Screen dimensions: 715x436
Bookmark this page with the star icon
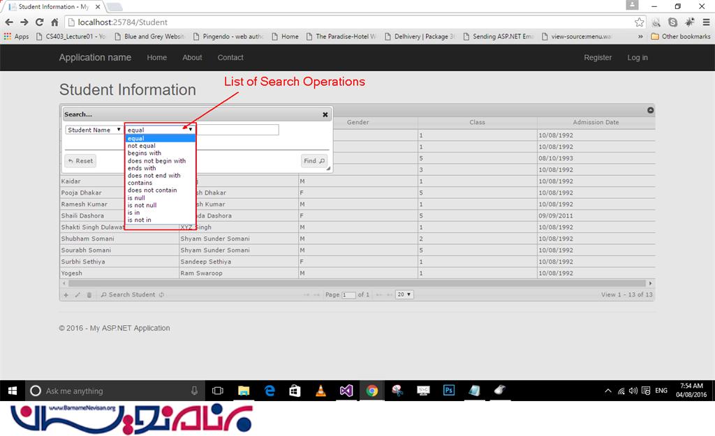tap(639, 22)
